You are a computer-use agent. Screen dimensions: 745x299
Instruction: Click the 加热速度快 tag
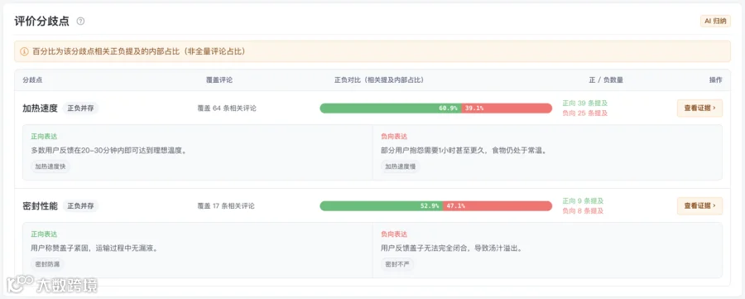coord(50,166)
